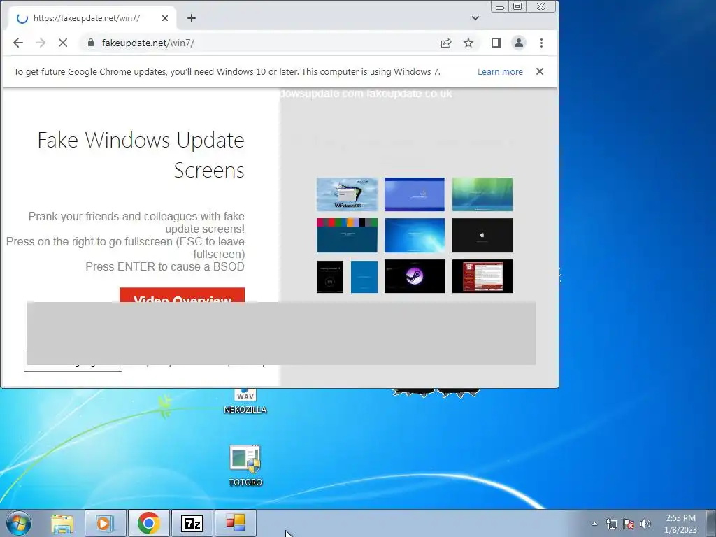Switch to Chrome in the taskbar
The height and width of the screenshot is (537, 716).
point(148,523)
